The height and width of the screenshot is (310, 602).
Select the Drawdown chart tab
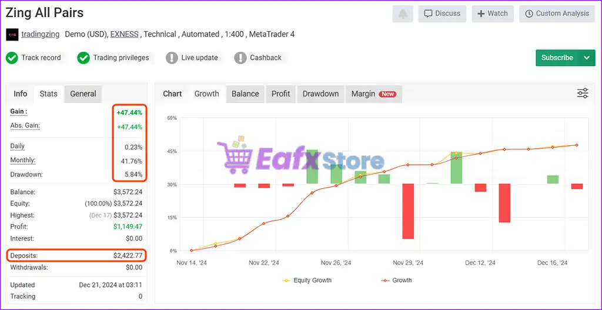click(x=320, y=94)
